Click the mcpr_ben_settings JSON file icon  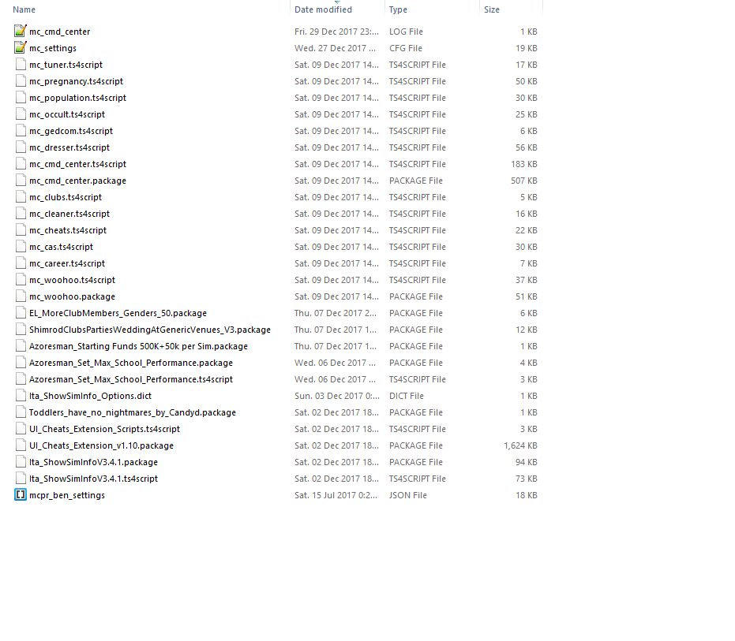pos(21,495)
